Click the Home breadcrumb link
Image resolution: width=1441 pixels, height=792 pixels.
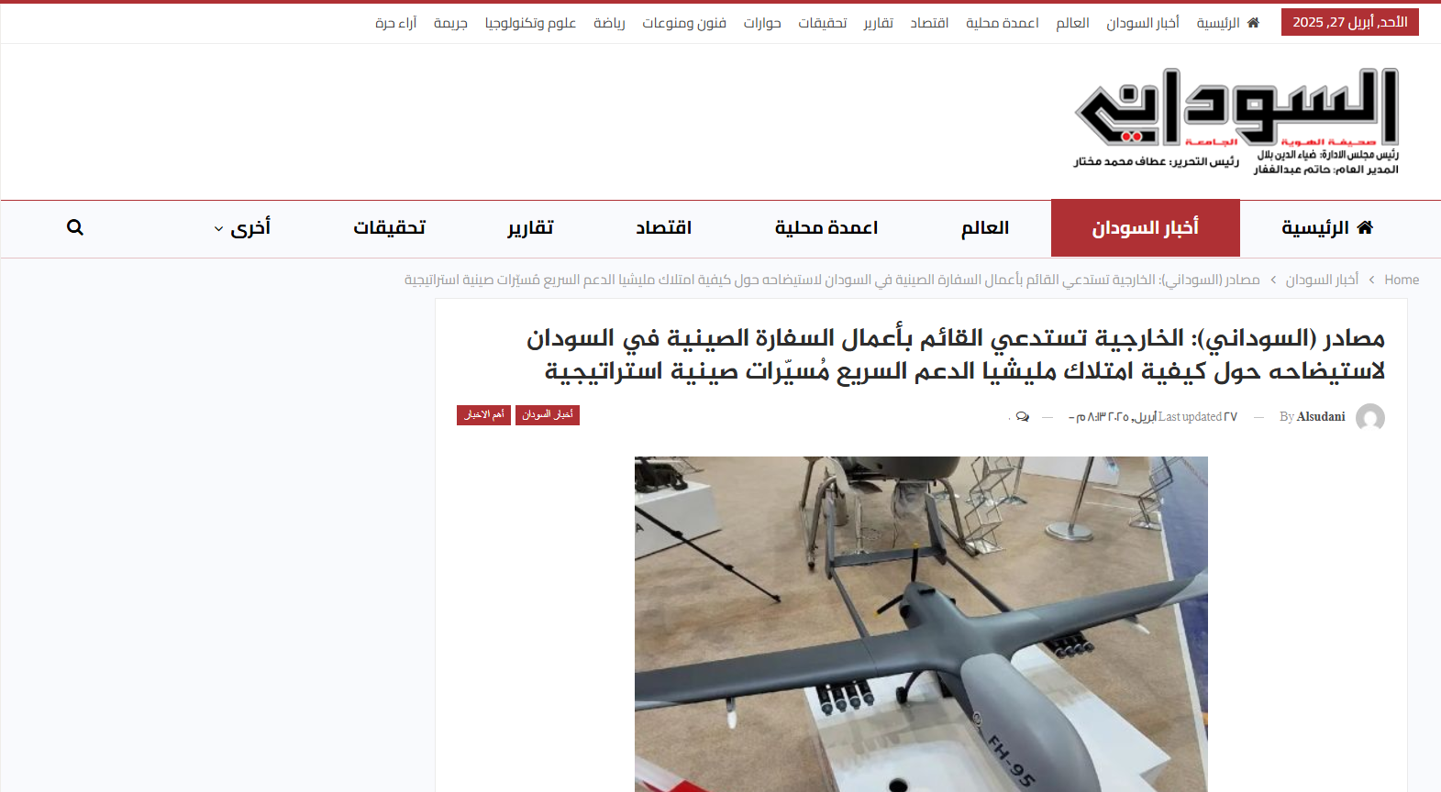point(1402,280)
